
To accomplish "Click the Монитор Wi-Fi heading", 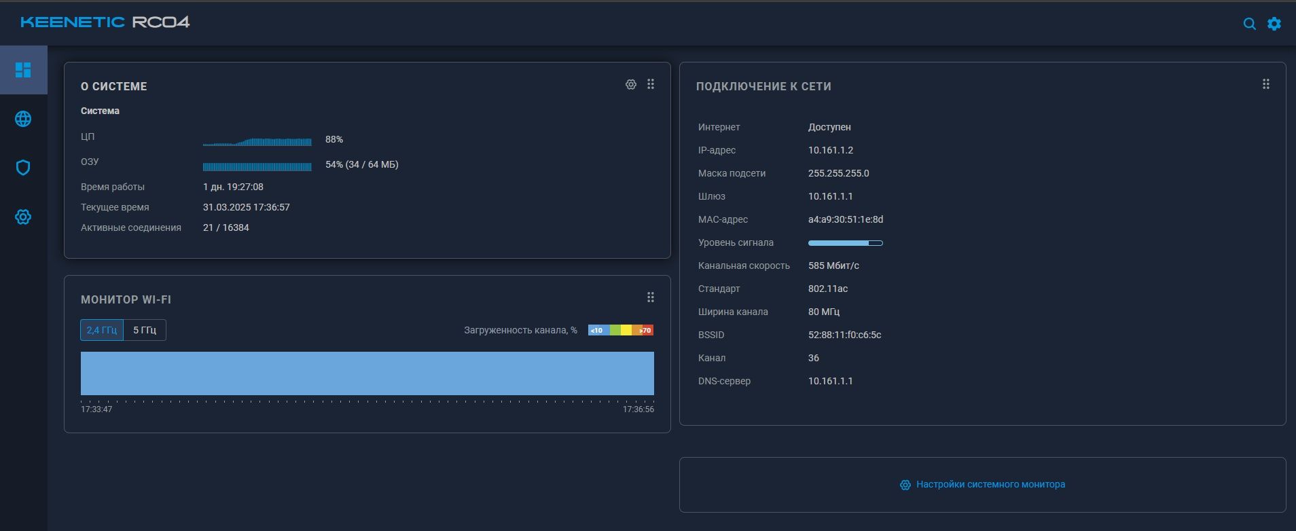I will click(126, 299).
